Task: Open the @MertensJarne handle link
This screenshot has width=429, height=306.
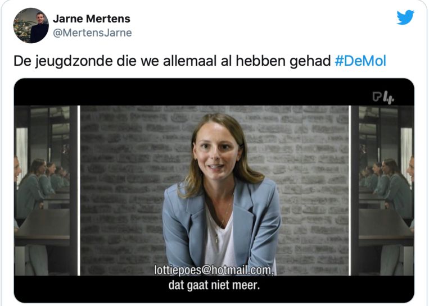Action: pyautogui.click(x=92, y=33)
